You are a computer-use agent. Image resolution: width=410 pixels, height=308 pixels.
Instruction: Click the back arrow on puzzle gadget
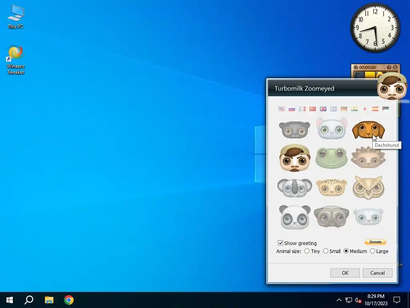(356, 67)
